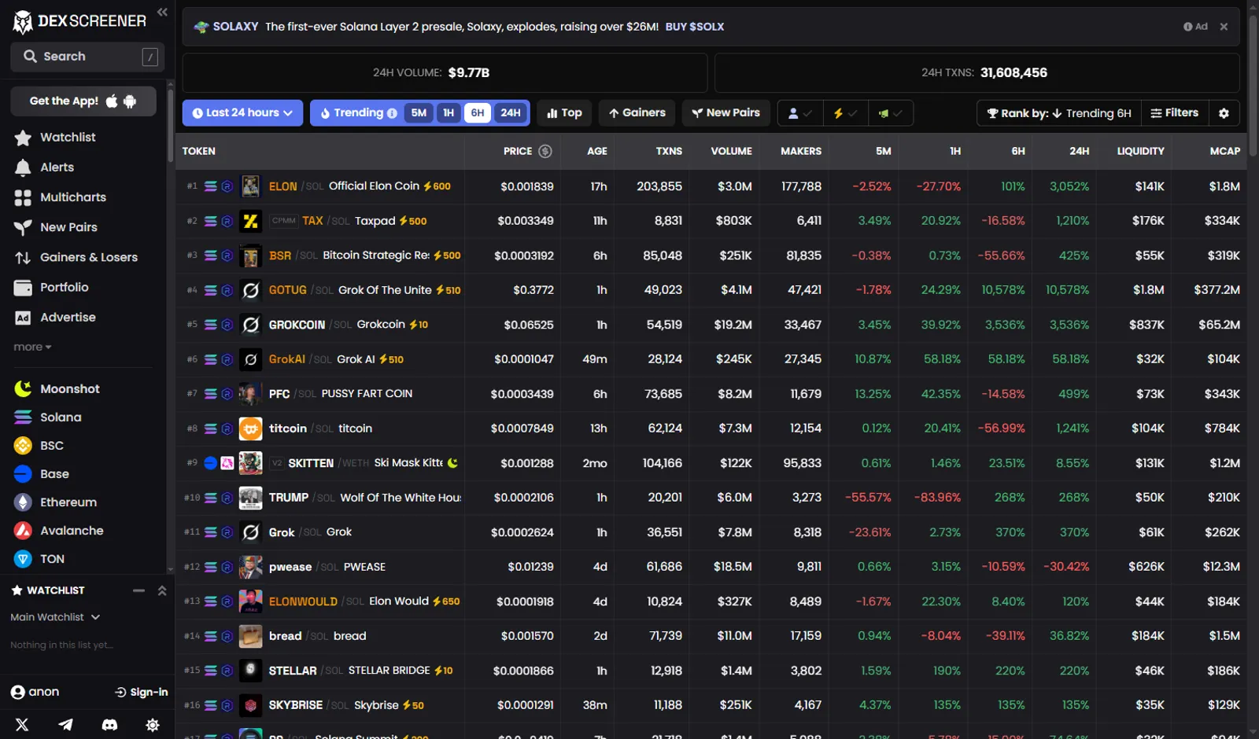Toggle the profile (person) filter
Viewport: 1259px width, 739px height.
[799, 113]
